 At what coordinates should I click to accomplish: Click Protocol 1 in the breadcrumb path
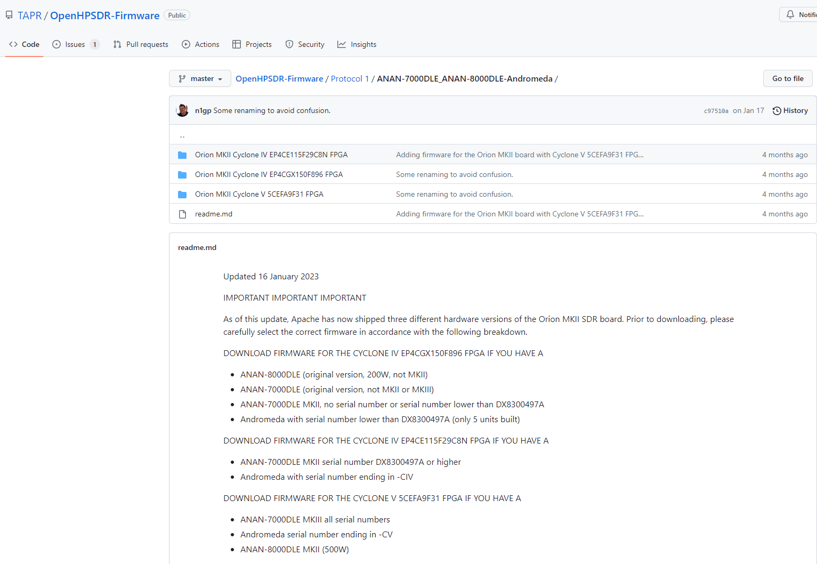pyautogui.click(x=350, y=78)
